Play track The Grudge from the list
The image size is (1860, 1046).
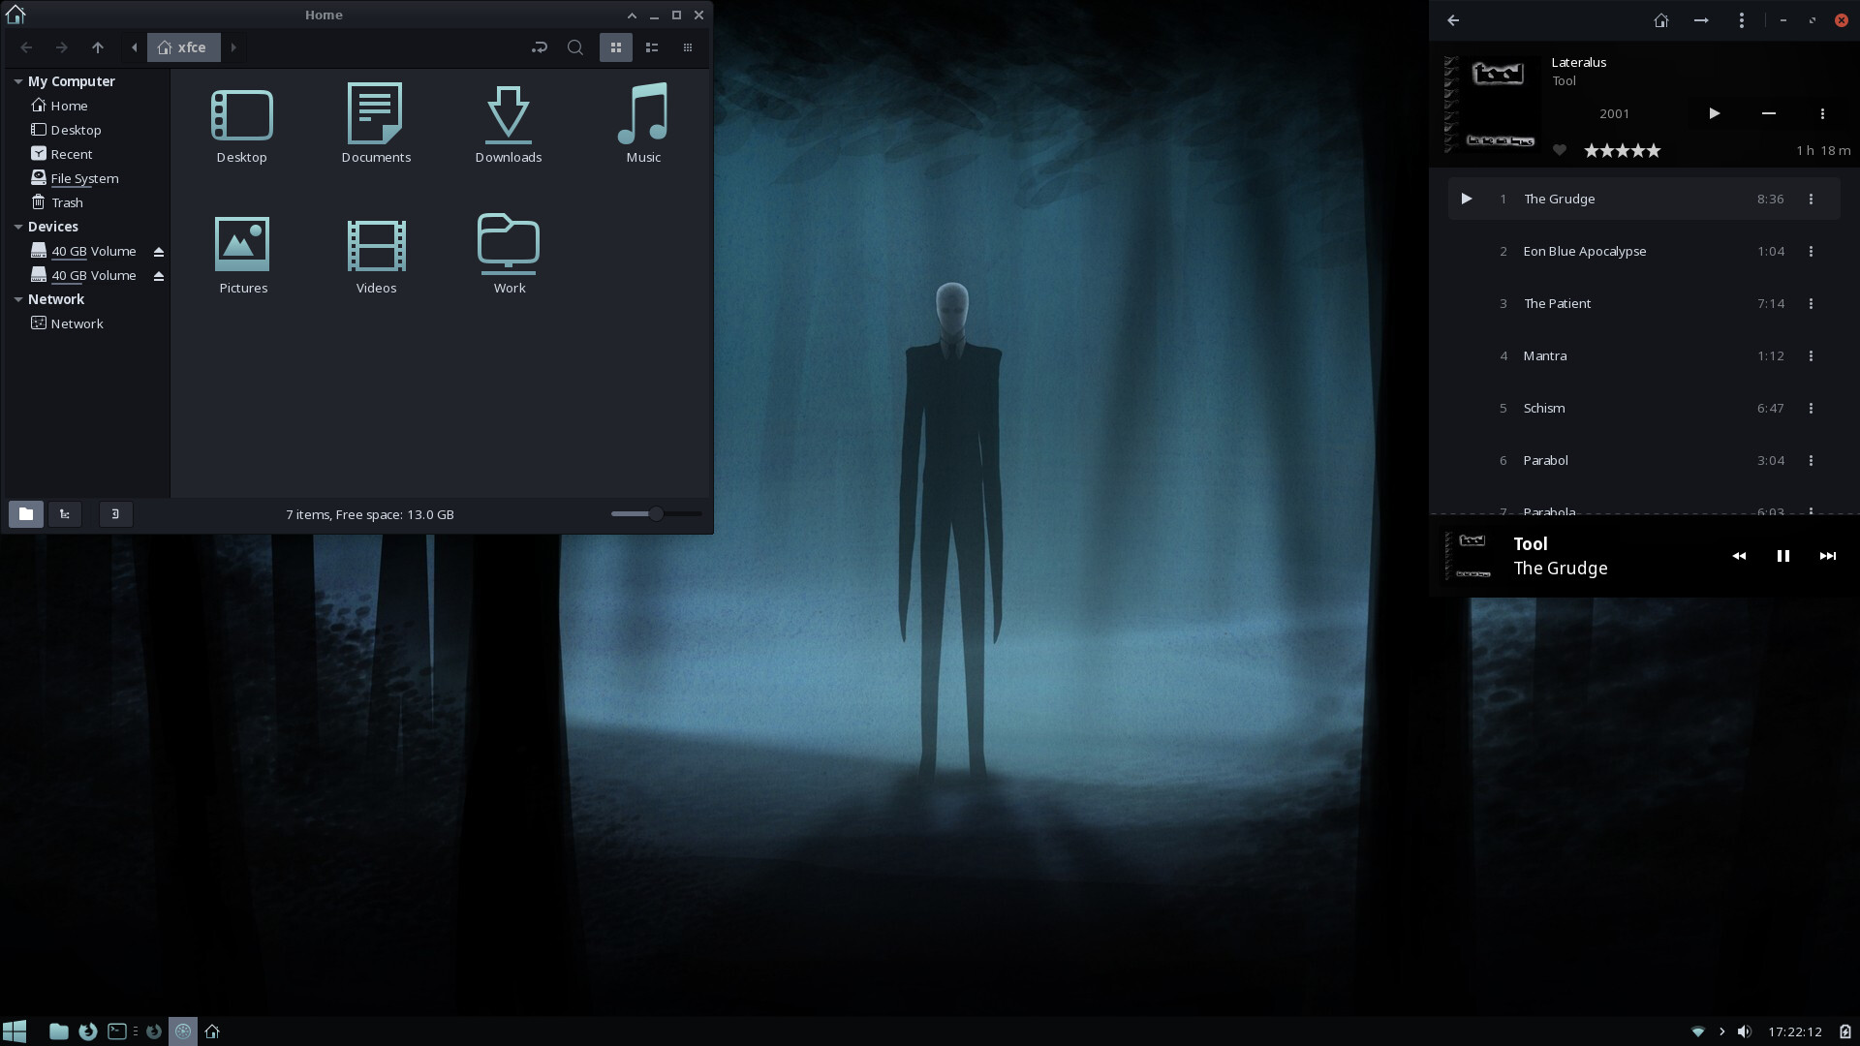(x=1467, y=199)
